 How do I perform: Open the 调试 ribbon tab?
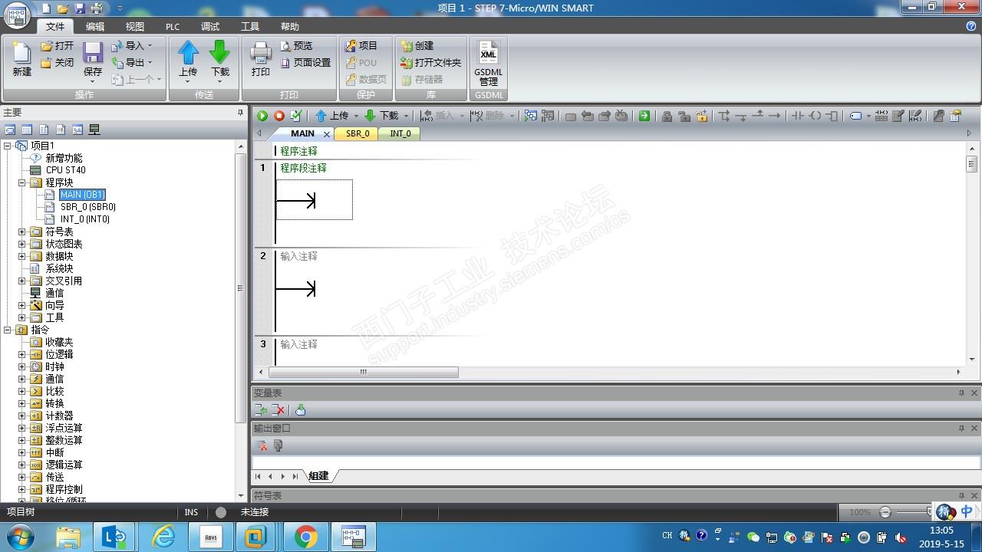[210, 27]
